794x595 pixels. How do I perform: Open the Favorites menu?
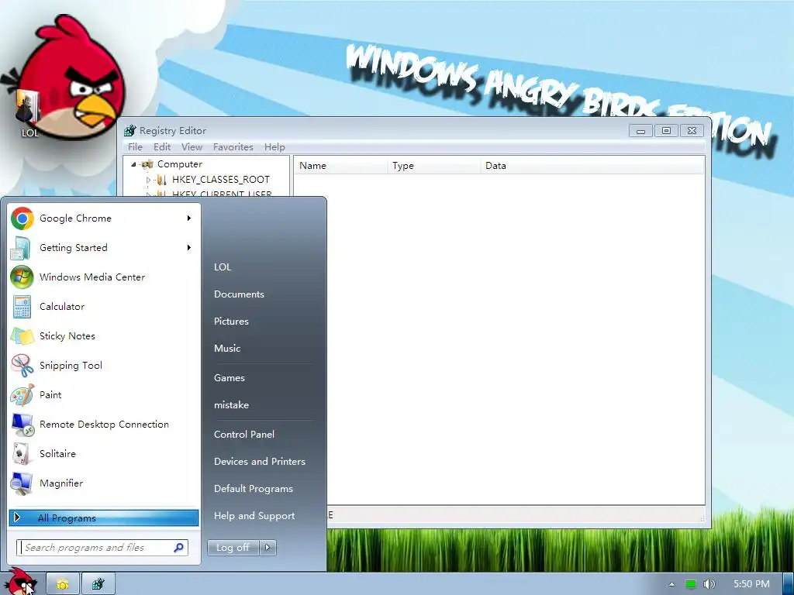point(233,146)
